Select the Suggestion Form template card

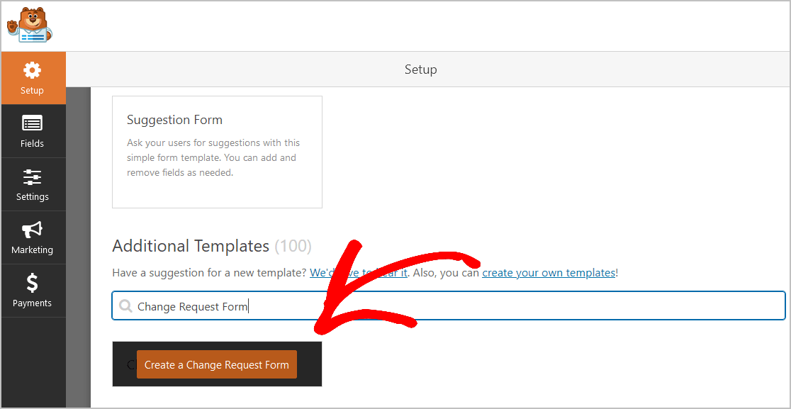[x=217, y=152]
